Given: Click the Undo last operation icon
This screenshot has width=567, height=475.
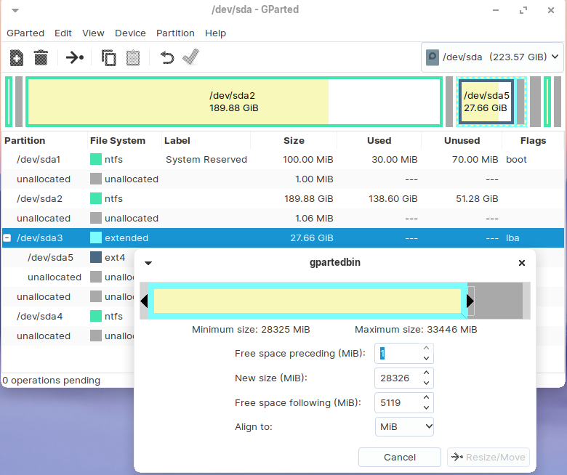Looking at the screenshot, I should (x=167, y=58).
